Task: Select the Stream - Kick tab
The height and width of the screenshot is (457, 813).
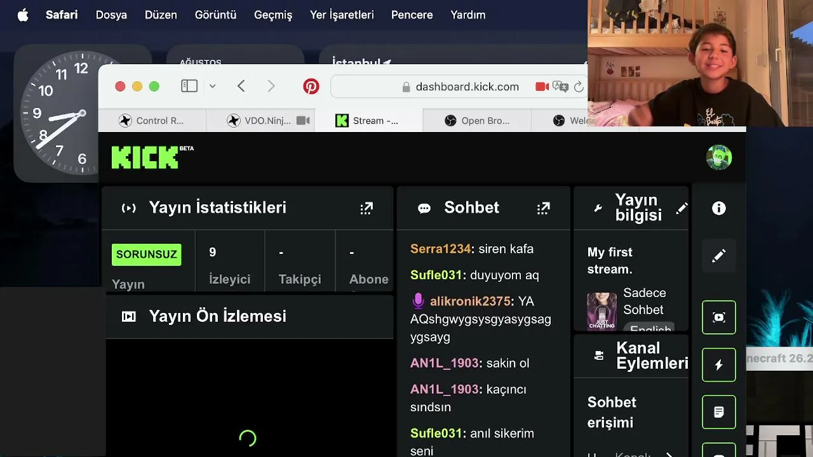Action: coord(368,121)
